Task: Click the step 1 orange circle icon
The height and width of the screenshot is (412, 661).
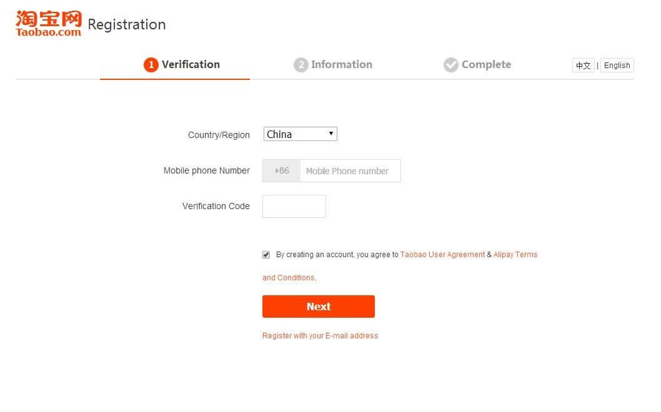Action: 151,65
